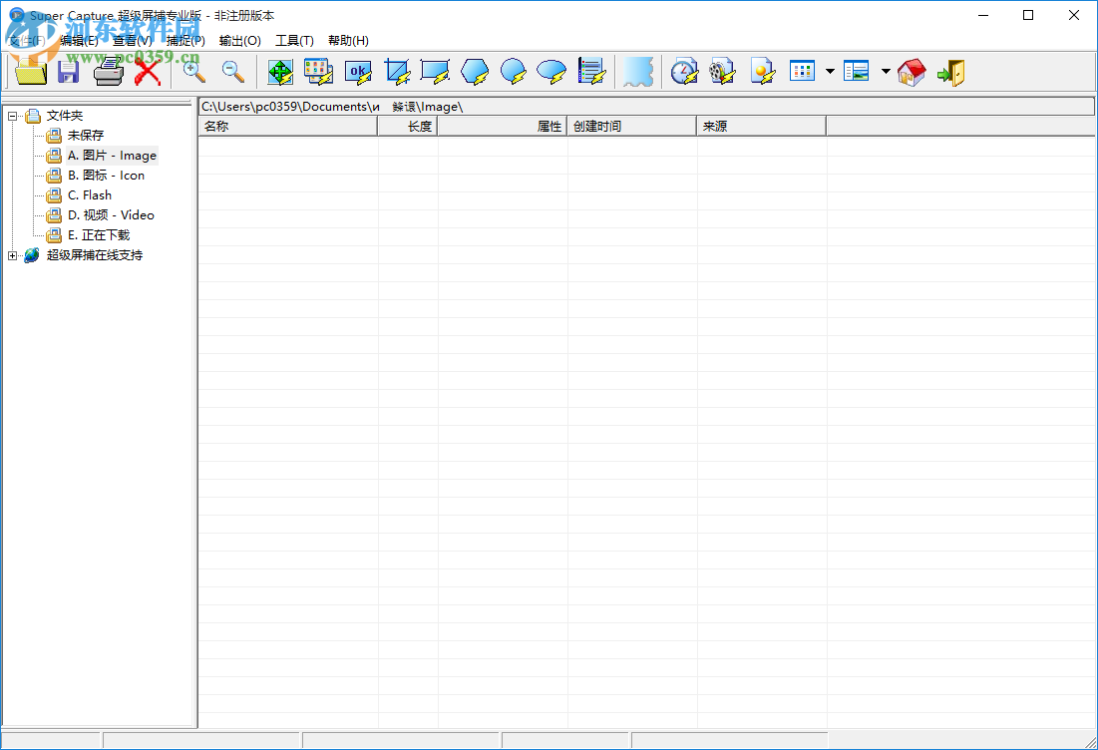Select the polygon capture tool
The height and width of the screenshot is (750, 1098).
coord(474,71)
